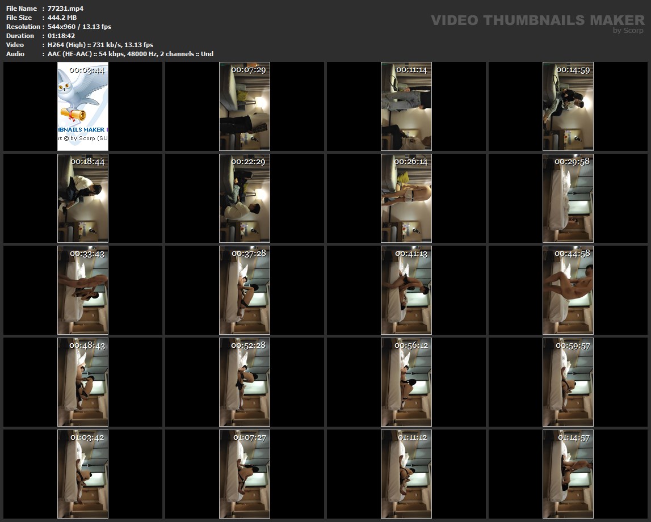
Task: Open the thumbnail marked 00:11:14
Action: 406,106
